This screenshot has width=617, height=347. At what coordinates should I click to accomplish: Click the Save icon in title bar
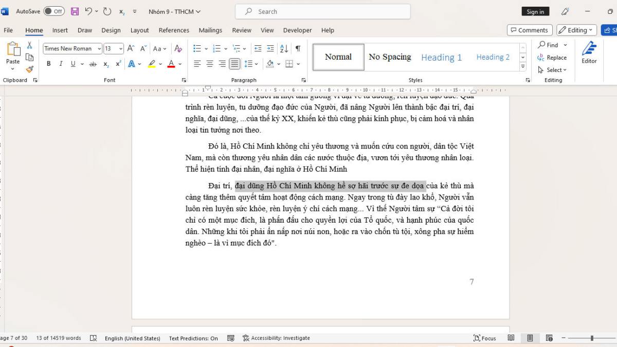(75, 11)
